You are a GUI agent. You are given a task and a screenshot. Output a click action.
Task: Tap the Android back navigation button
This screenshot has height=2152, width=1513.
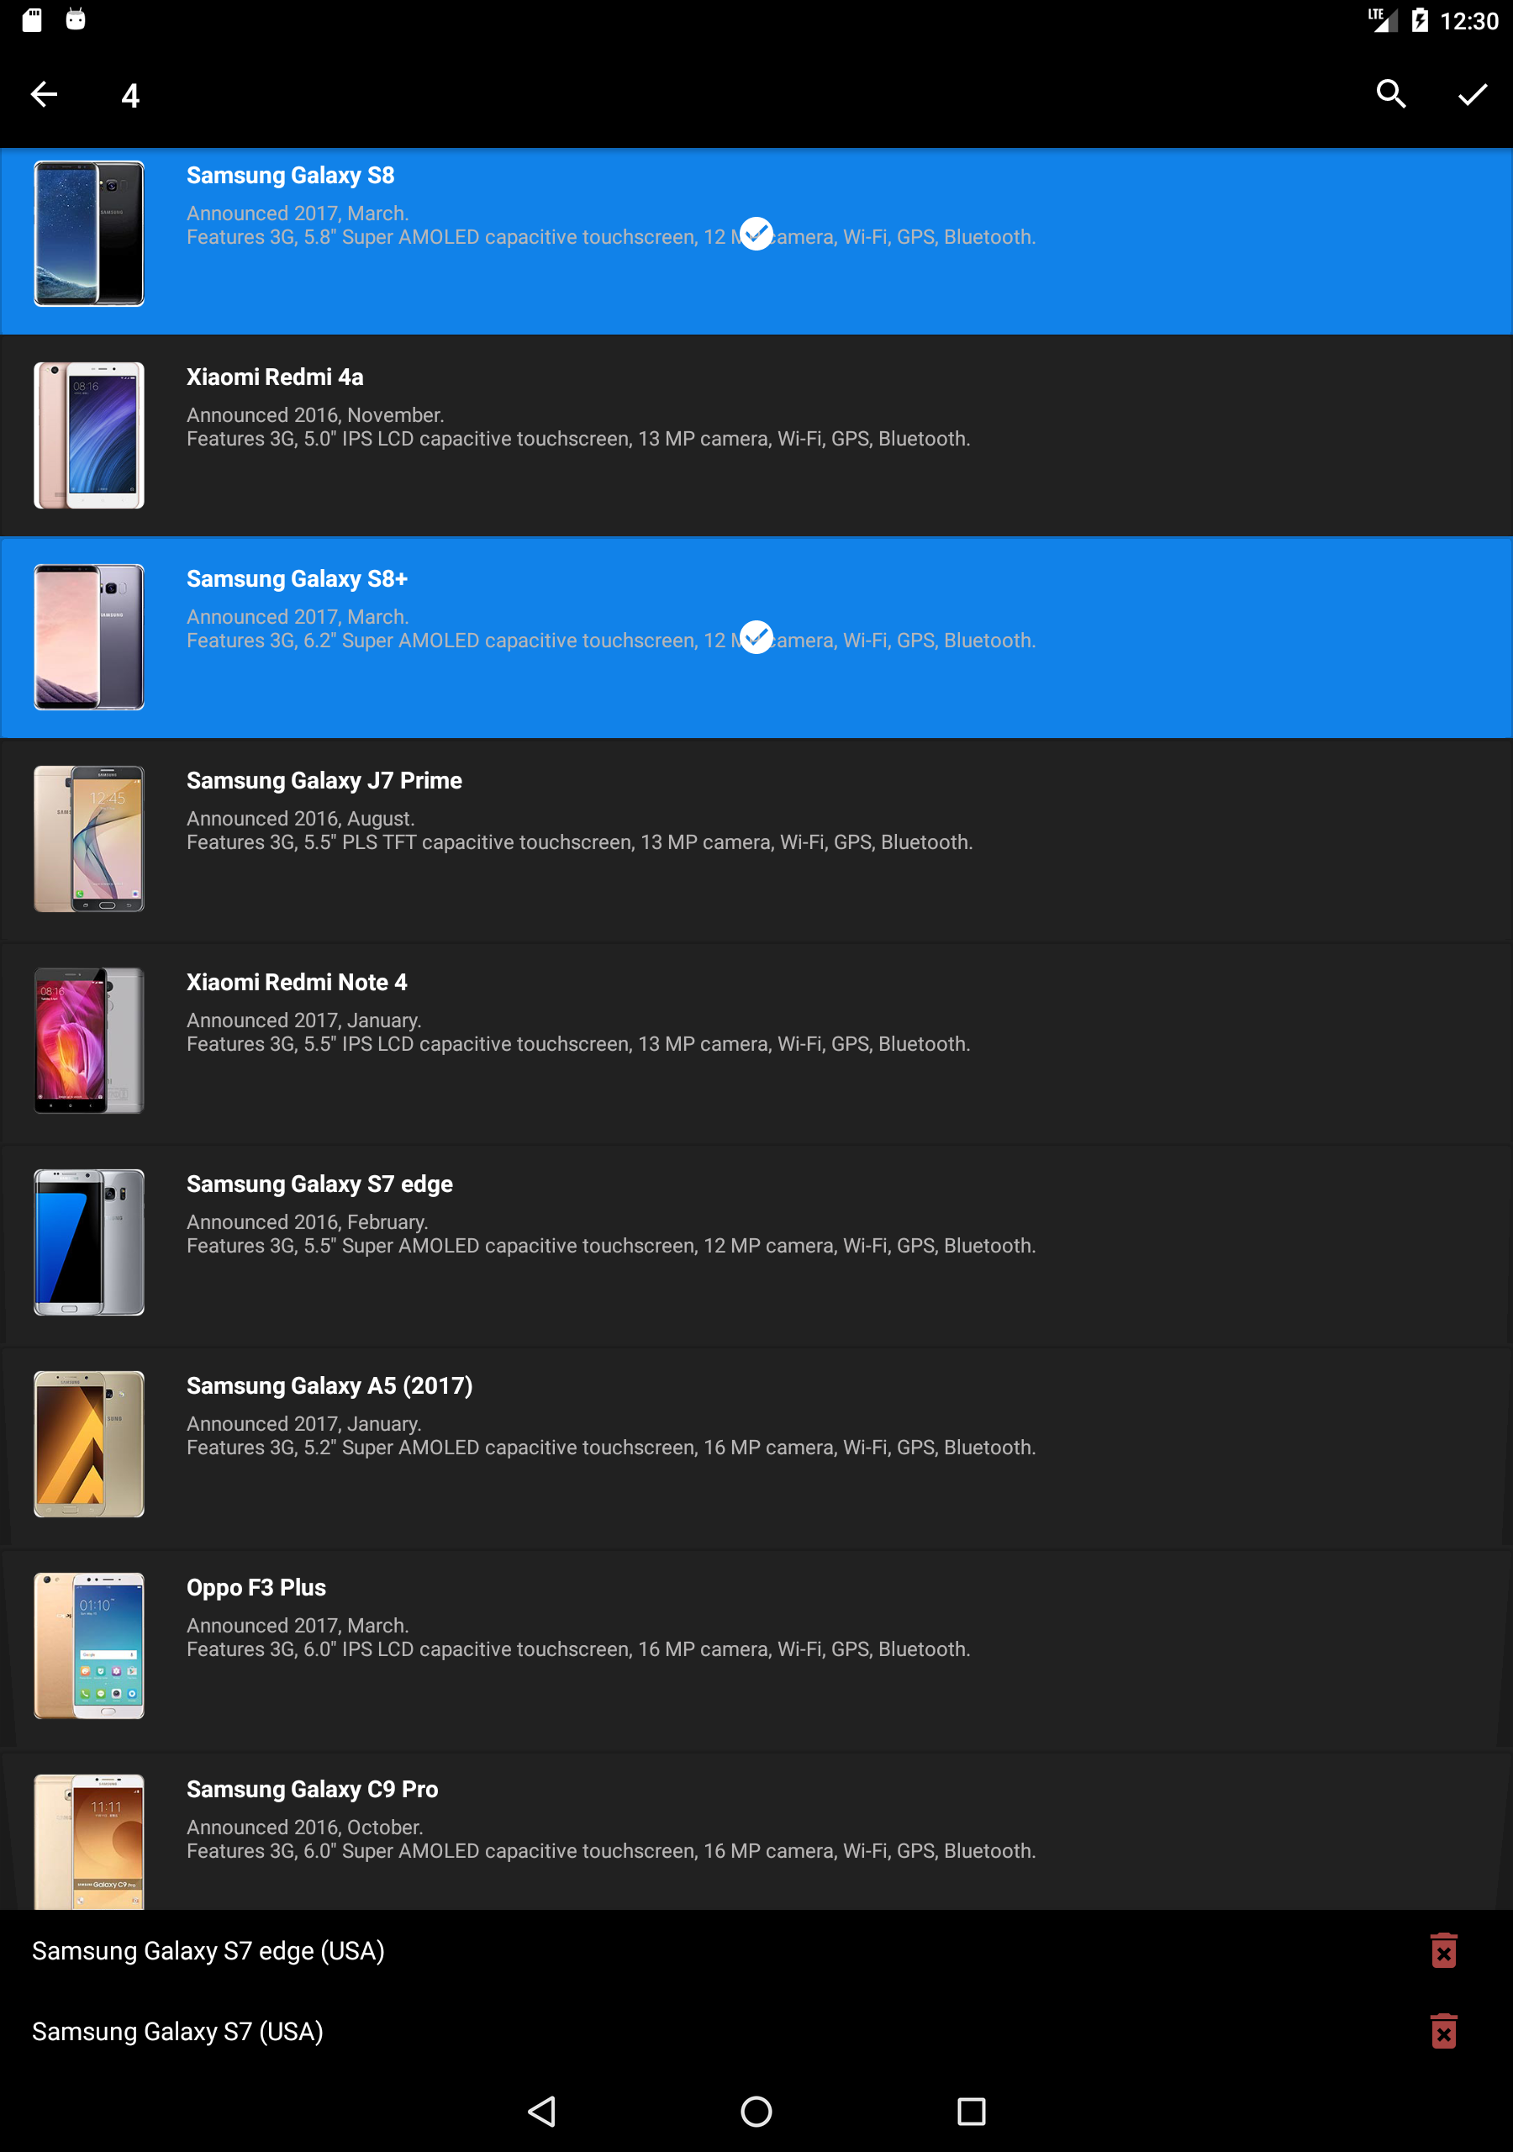tap(542, 2112)
